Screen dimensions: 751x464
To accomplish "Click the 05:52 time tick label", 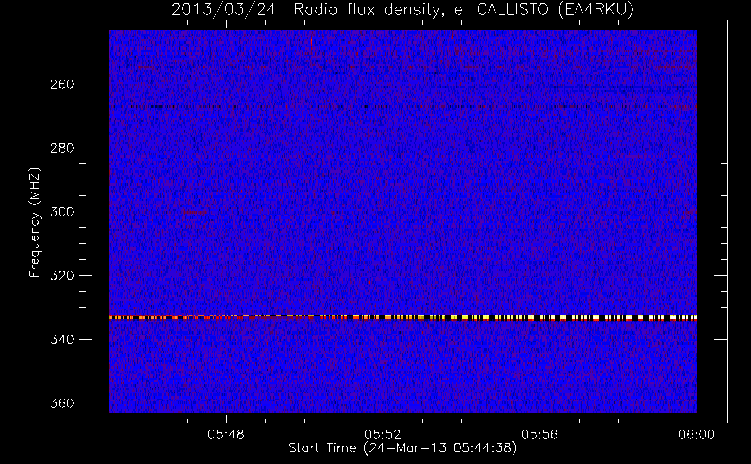I will pos(383,435).
